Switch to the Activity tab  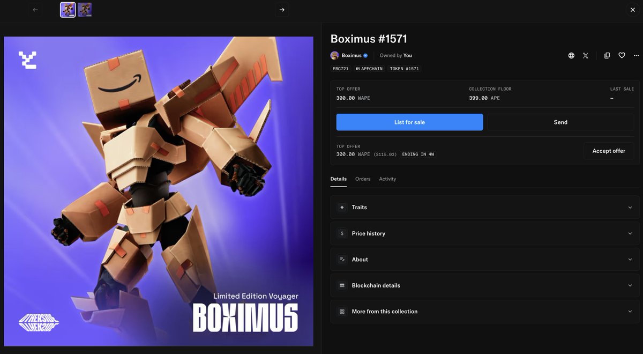(x=387, y=179)
